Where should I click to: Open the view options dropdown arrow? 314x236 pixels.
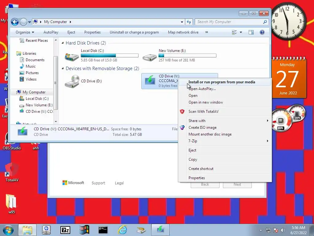point(241,32)
